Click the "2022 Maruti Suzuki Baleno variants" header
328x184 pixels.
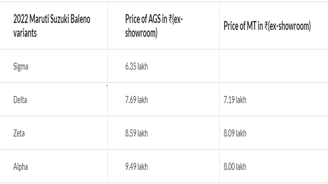[x=51, y=26]
